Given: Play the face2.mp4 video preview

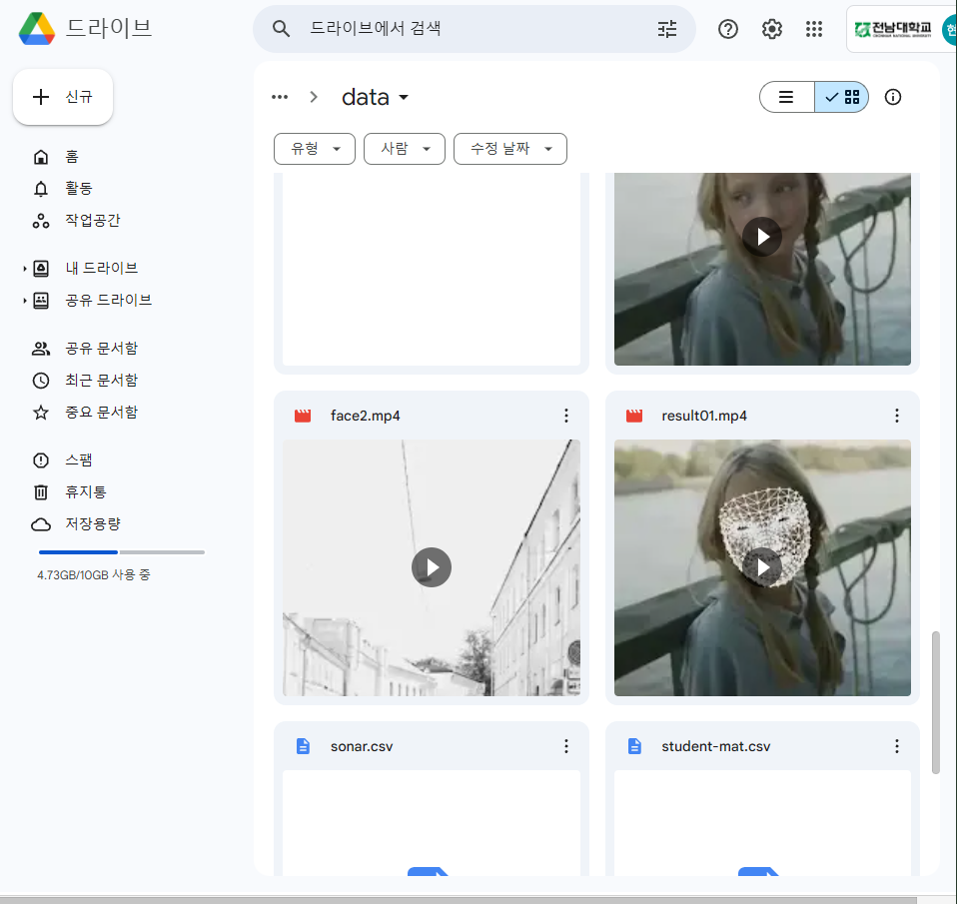Looking at the screenshot, I should 431,567.
